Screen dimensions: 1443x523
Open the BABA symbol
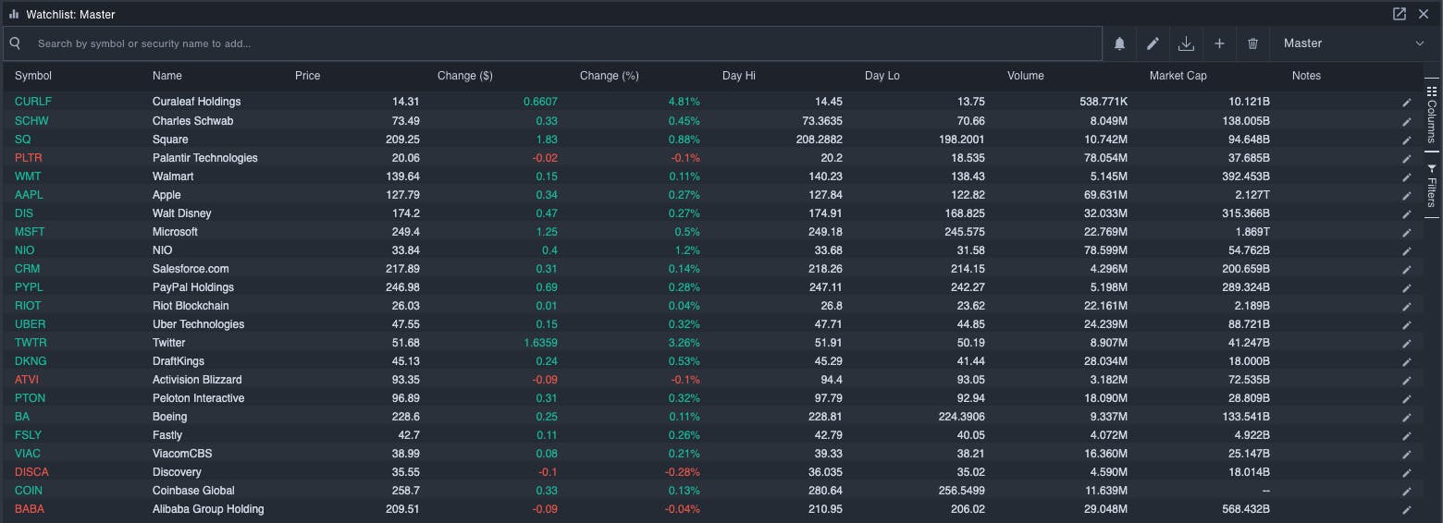[30, 509]
